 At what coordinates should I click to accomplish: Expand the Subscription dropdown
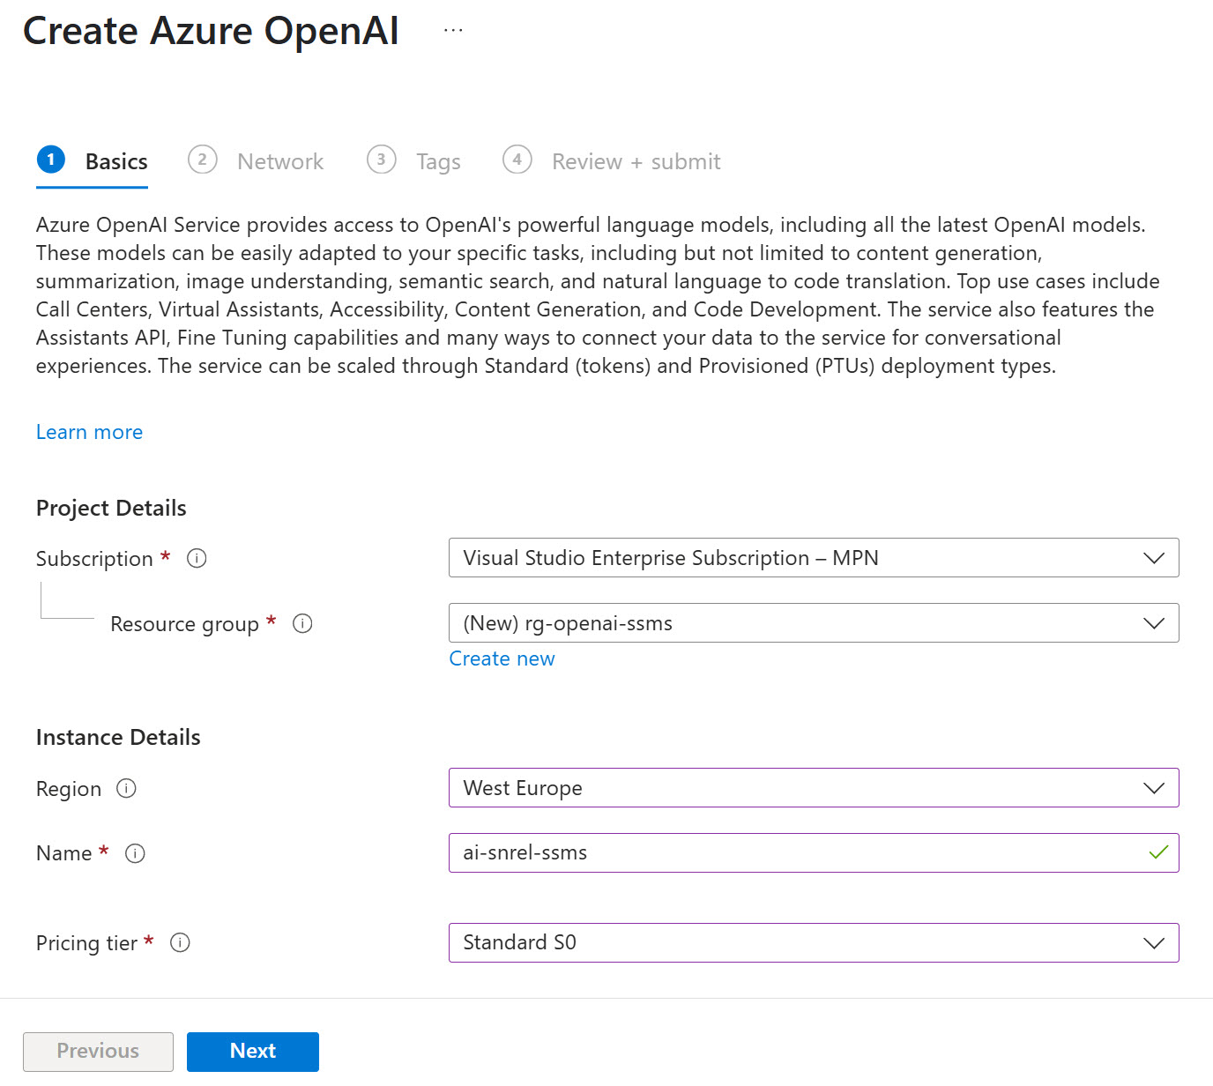tap(813, 558)
